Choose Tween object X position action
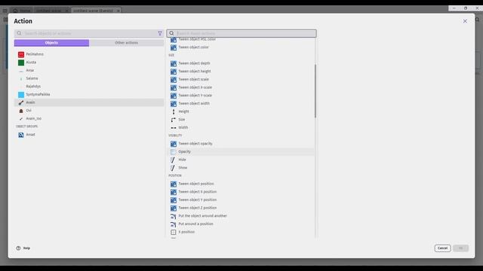The width and height of the screenshot is (483, 271). pyautogui.click(x=241, y=192)
